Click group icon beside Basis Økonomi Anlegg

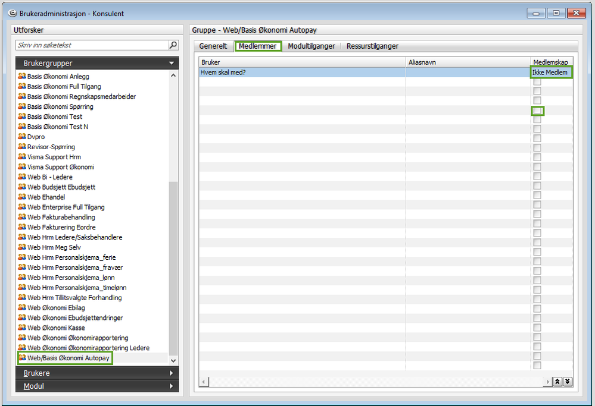point(22,76)
